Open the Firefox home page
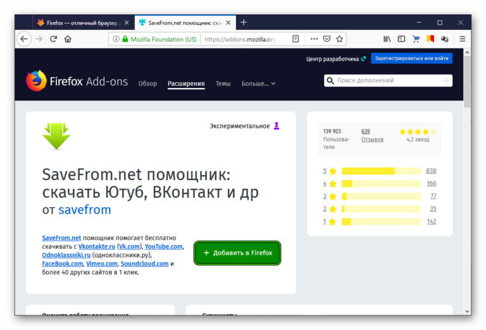The height and width of the screenshot is (330, 486). click(x=68, y=39)
